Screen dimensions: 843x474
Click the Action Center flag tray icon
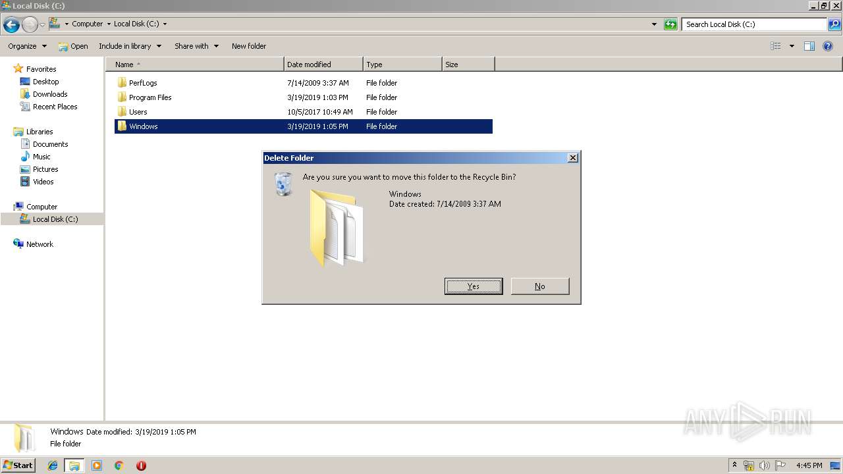coord(780,465)
